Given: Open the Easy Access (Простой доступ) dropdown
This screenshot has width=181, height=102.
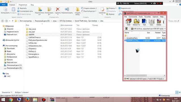Looking at the screenshot, I should coord(89,11).
